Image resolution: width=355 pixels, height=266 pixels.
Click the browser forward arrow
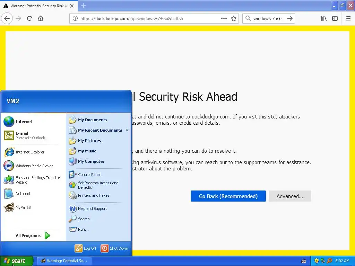click(x=18, y=19)
